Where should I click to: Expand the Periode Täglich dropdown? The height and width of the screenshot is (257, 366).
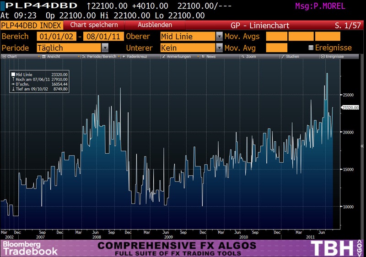[x=105, y=48]
